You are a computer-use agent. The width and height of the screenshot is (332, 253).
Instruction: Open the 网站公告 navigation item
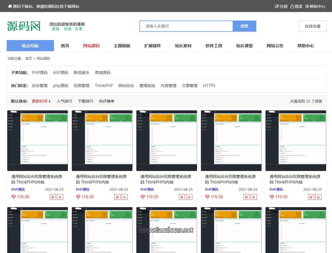tap(275, 46)
